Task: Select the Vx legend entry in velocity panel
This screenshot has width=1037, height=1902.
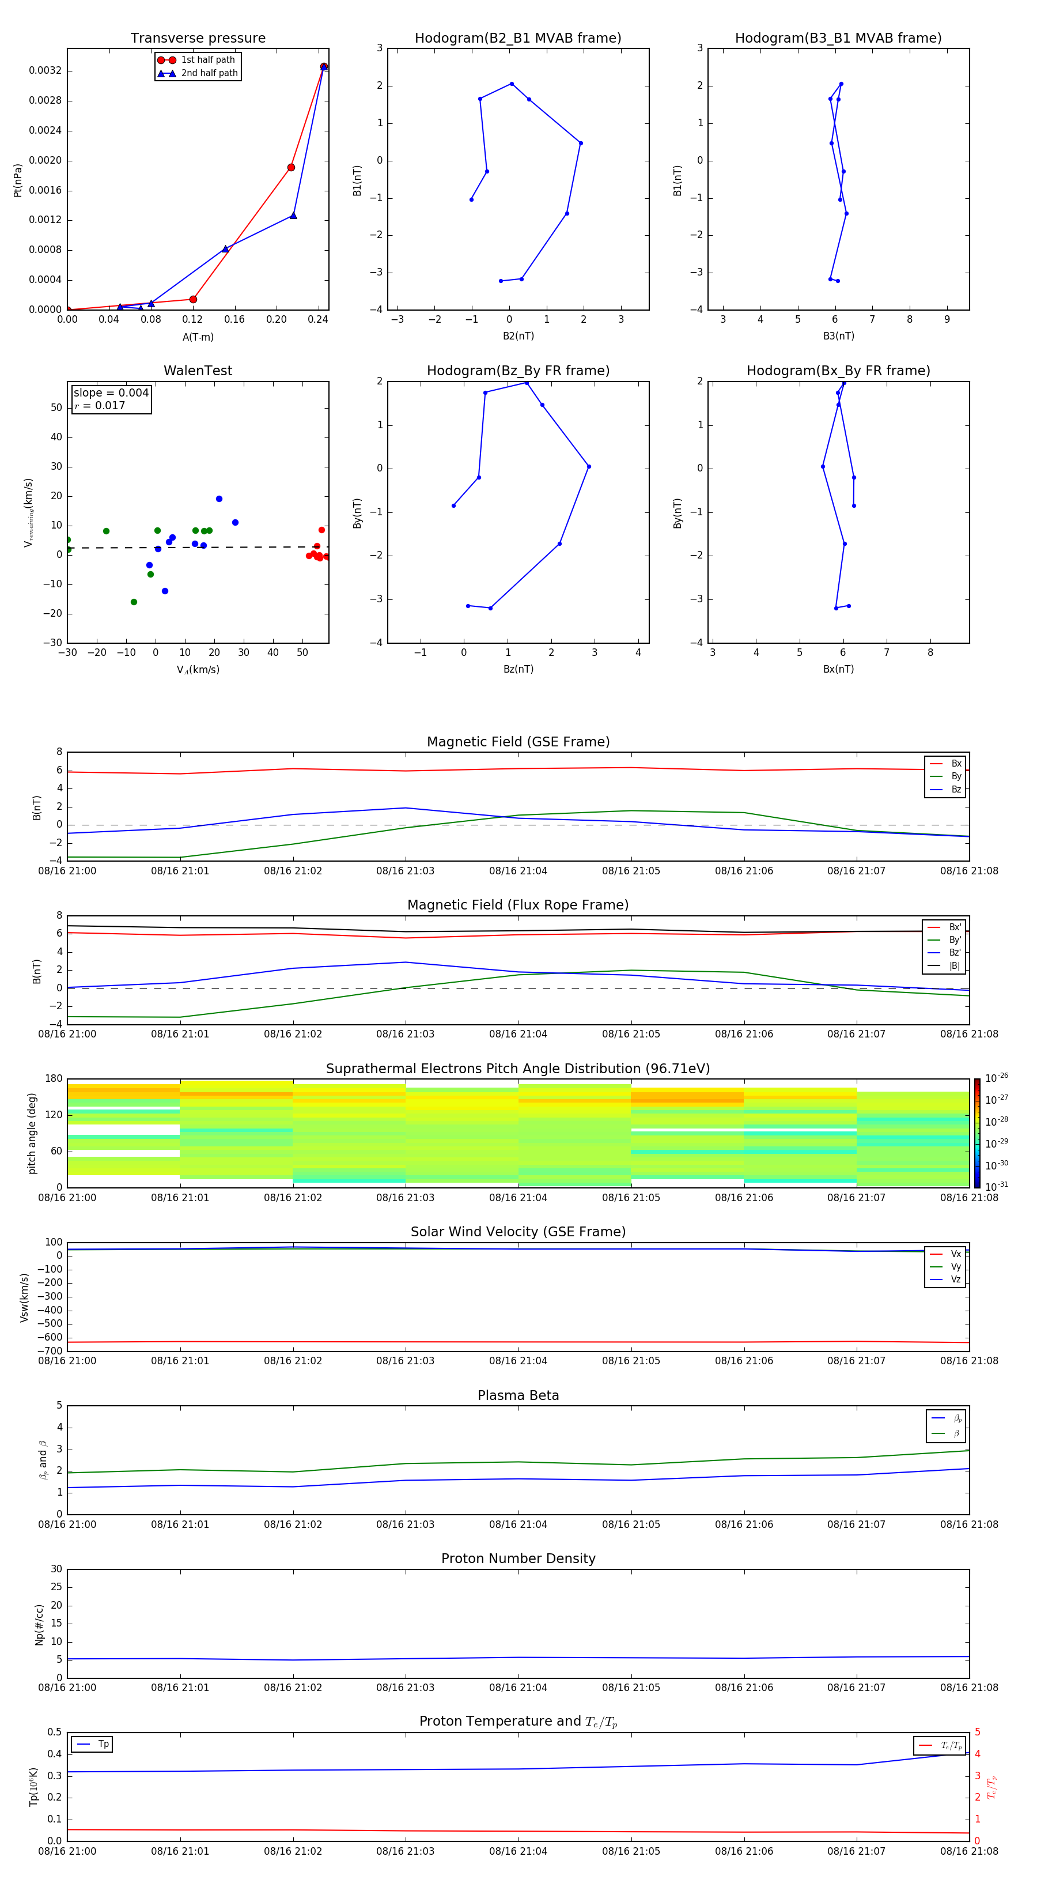Action: (945, 1254)
